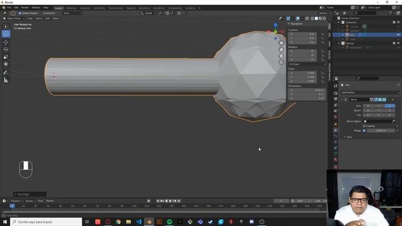Open the viewport Select menu
This screenshot has width=402, height=226.
coord(39,18)
